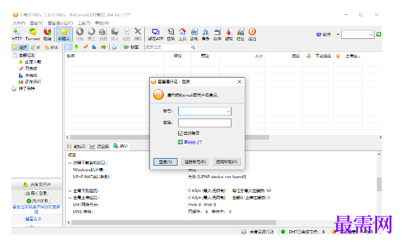Click the green down-arrow task filter icon
404x244 pixels.
(x=77, y=47)
